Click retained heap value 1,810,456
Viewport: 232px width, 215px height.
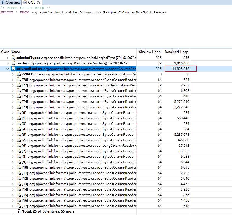click(x=182, y=63)
